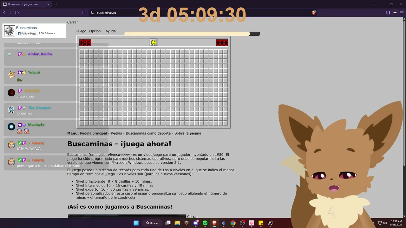The width and height of the screenshot is (406, 228).
Task: Click the Gnarty name above JAJAJAJAAAJA
Action: 38,143
